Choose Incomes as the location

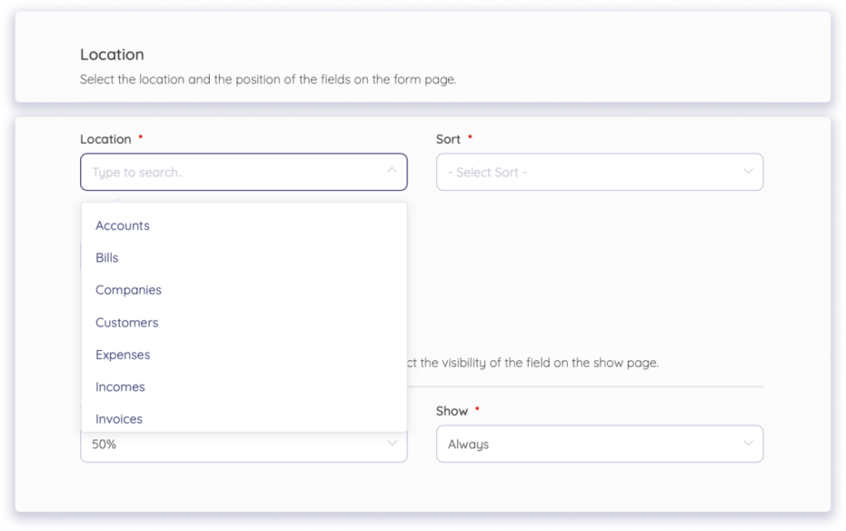click(120, 386)
